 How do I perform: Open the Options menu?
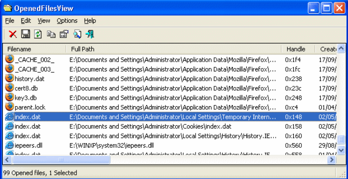pyautogui.click(x=67, y=21)
